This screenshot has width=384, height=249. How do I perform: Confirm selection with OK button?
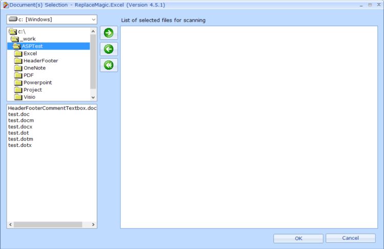(298, 238)
